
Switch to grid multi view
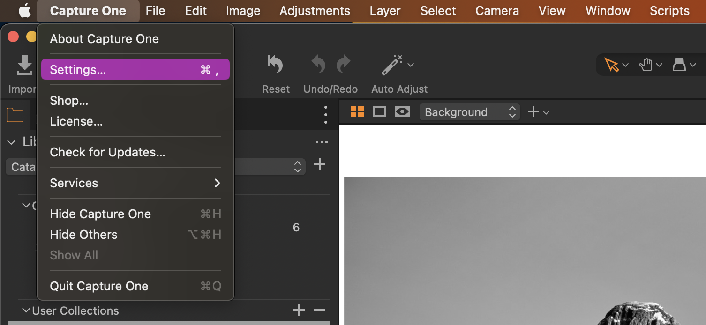coord(357,111)
